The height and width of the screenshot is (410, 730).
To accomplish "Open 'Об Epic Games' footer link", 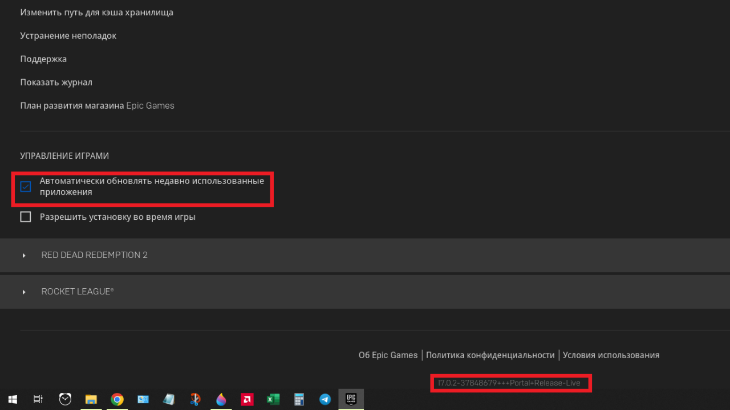I will coord(388,355).
